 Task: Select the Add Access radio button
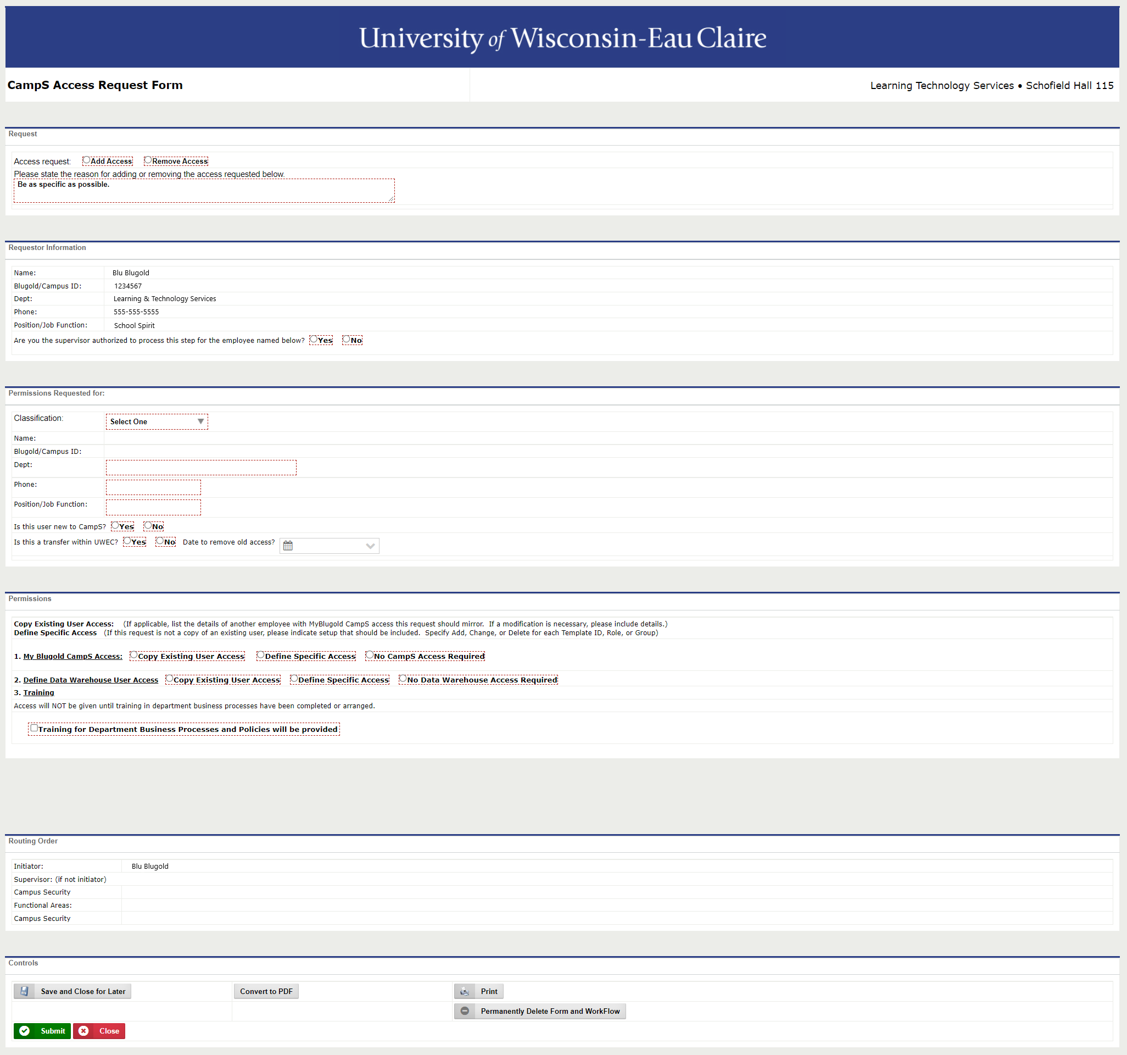coord(87,160)
